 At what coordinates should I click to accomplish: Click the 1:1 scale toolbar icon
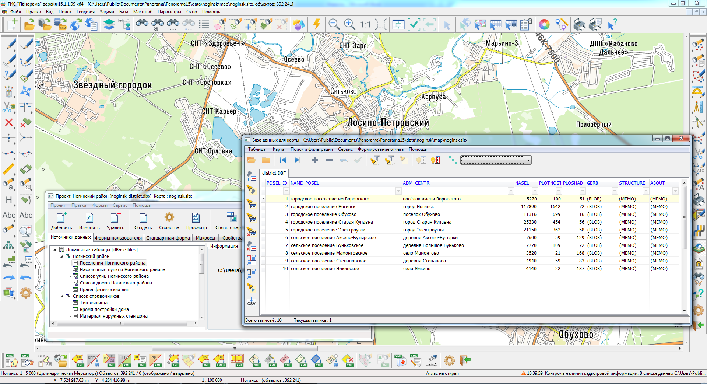tap(365, 25)
